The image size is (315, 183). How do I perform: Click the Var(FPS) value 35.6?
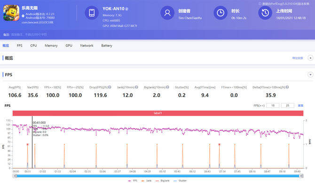pos(33,95)
